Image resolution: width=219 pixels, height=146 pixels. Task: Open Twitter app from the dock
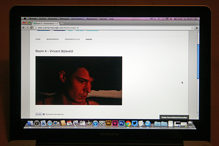[134, 123]
